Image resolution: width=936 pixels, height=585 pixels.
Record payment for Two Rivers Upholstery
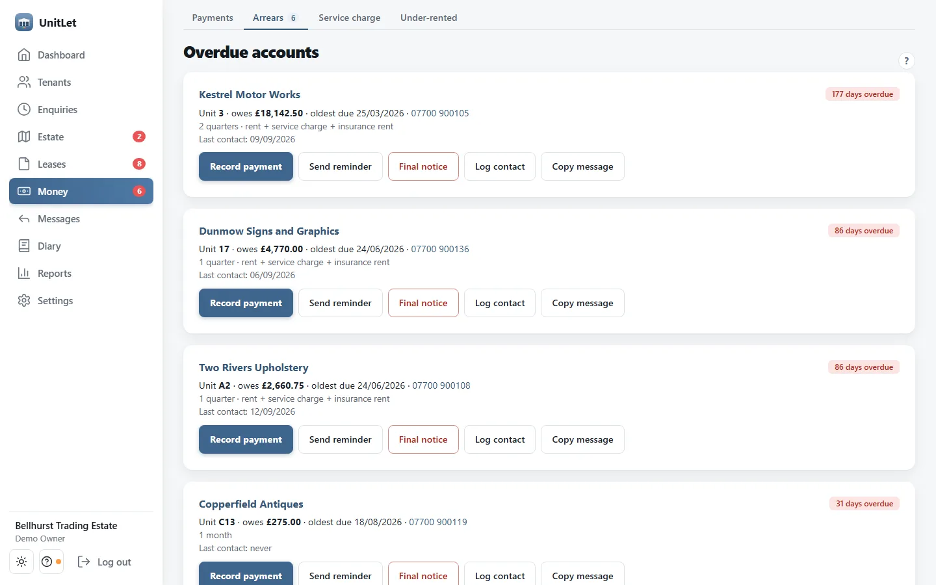coord(246,439)
